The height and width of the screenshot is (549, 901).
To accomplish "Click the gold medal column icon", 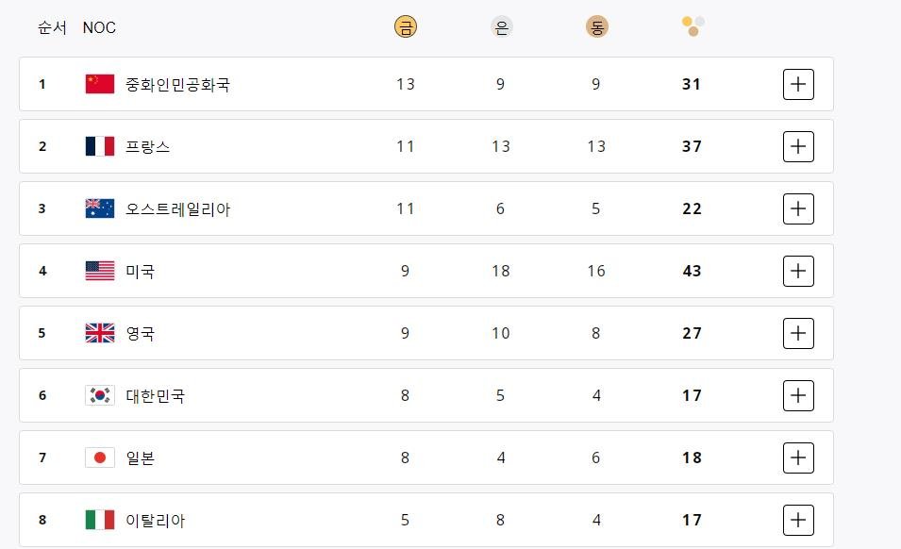I will pos(406,27).
